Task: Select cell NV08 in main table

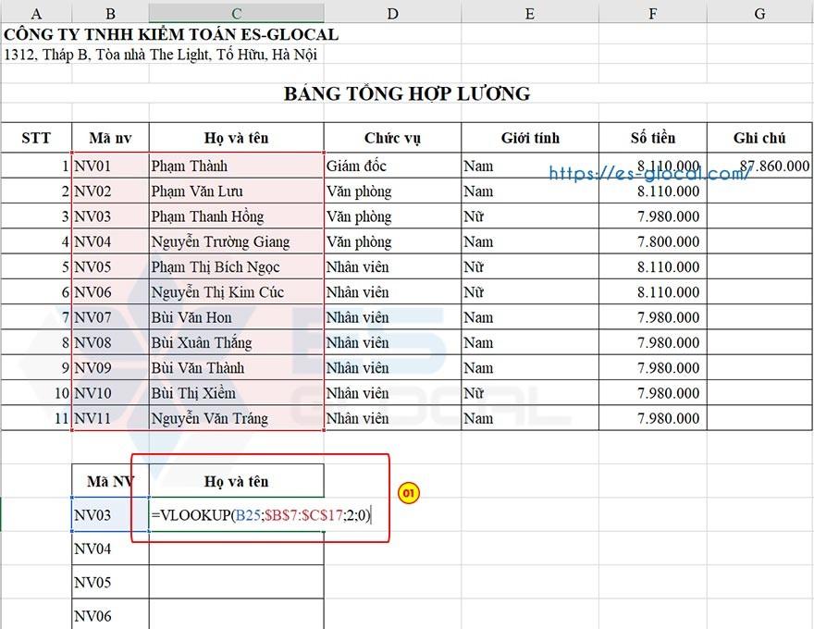Action: 110,342
